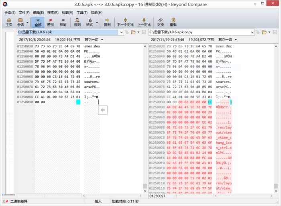Image resolution: width=281 pixels, height=206 pixels.
Task: Click the left file size 19,202,194 字节
Action: (x=67, y=40)
